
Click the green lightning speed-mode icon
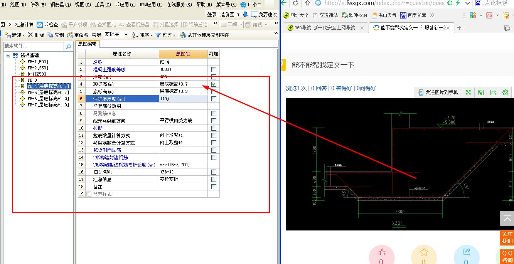[458, 3]
